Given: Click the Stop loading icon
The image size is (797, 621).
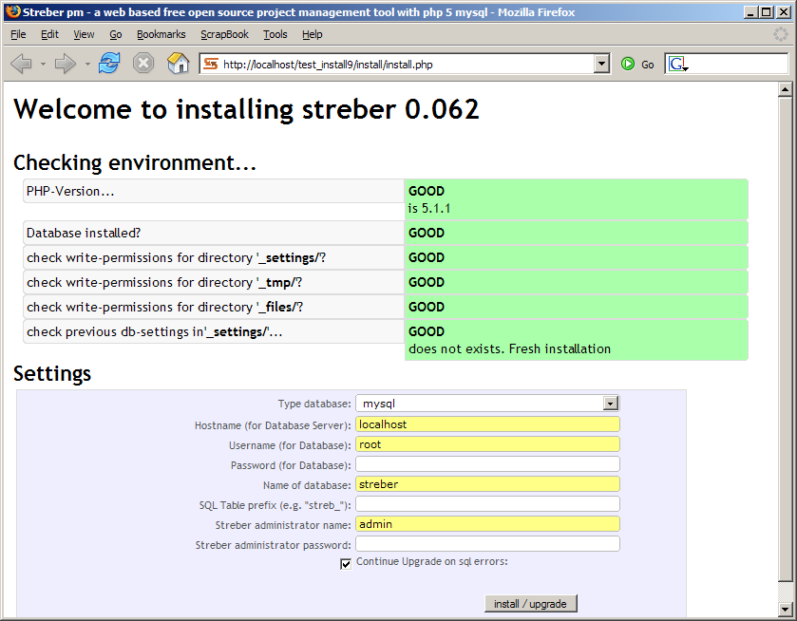Looking at the screenshot, I should (x=143, y=64).
